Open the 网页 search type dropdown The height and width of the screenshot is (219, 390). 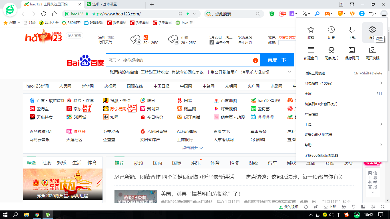click(114, 60)
